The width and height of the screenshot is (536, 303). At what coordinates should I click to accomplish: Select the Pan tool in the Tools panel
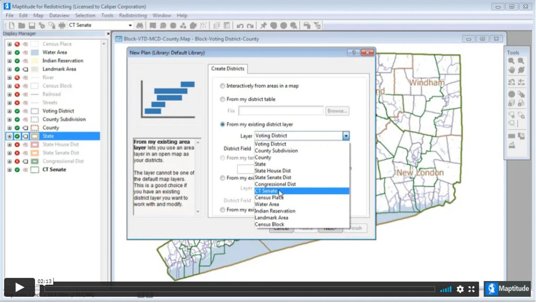512,70
